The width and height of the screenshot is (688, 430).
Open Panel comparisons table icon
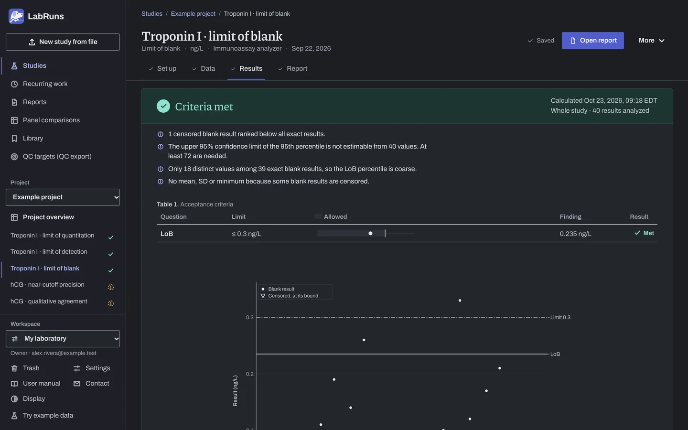click(x=14, y=120)
